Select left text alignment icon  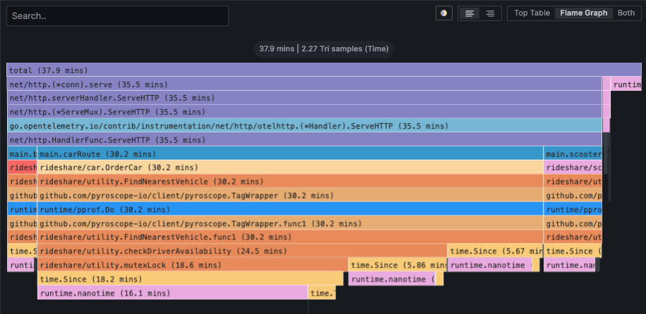[x=469, y=13]
